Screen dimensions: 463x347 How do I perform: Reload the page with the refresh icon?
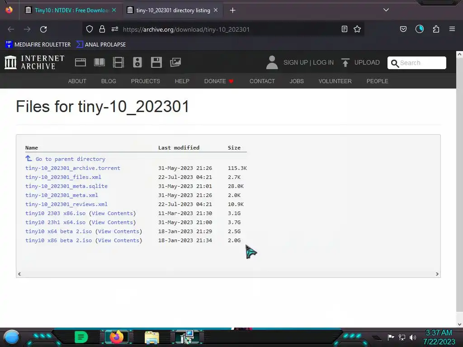[x=43, y=29]
